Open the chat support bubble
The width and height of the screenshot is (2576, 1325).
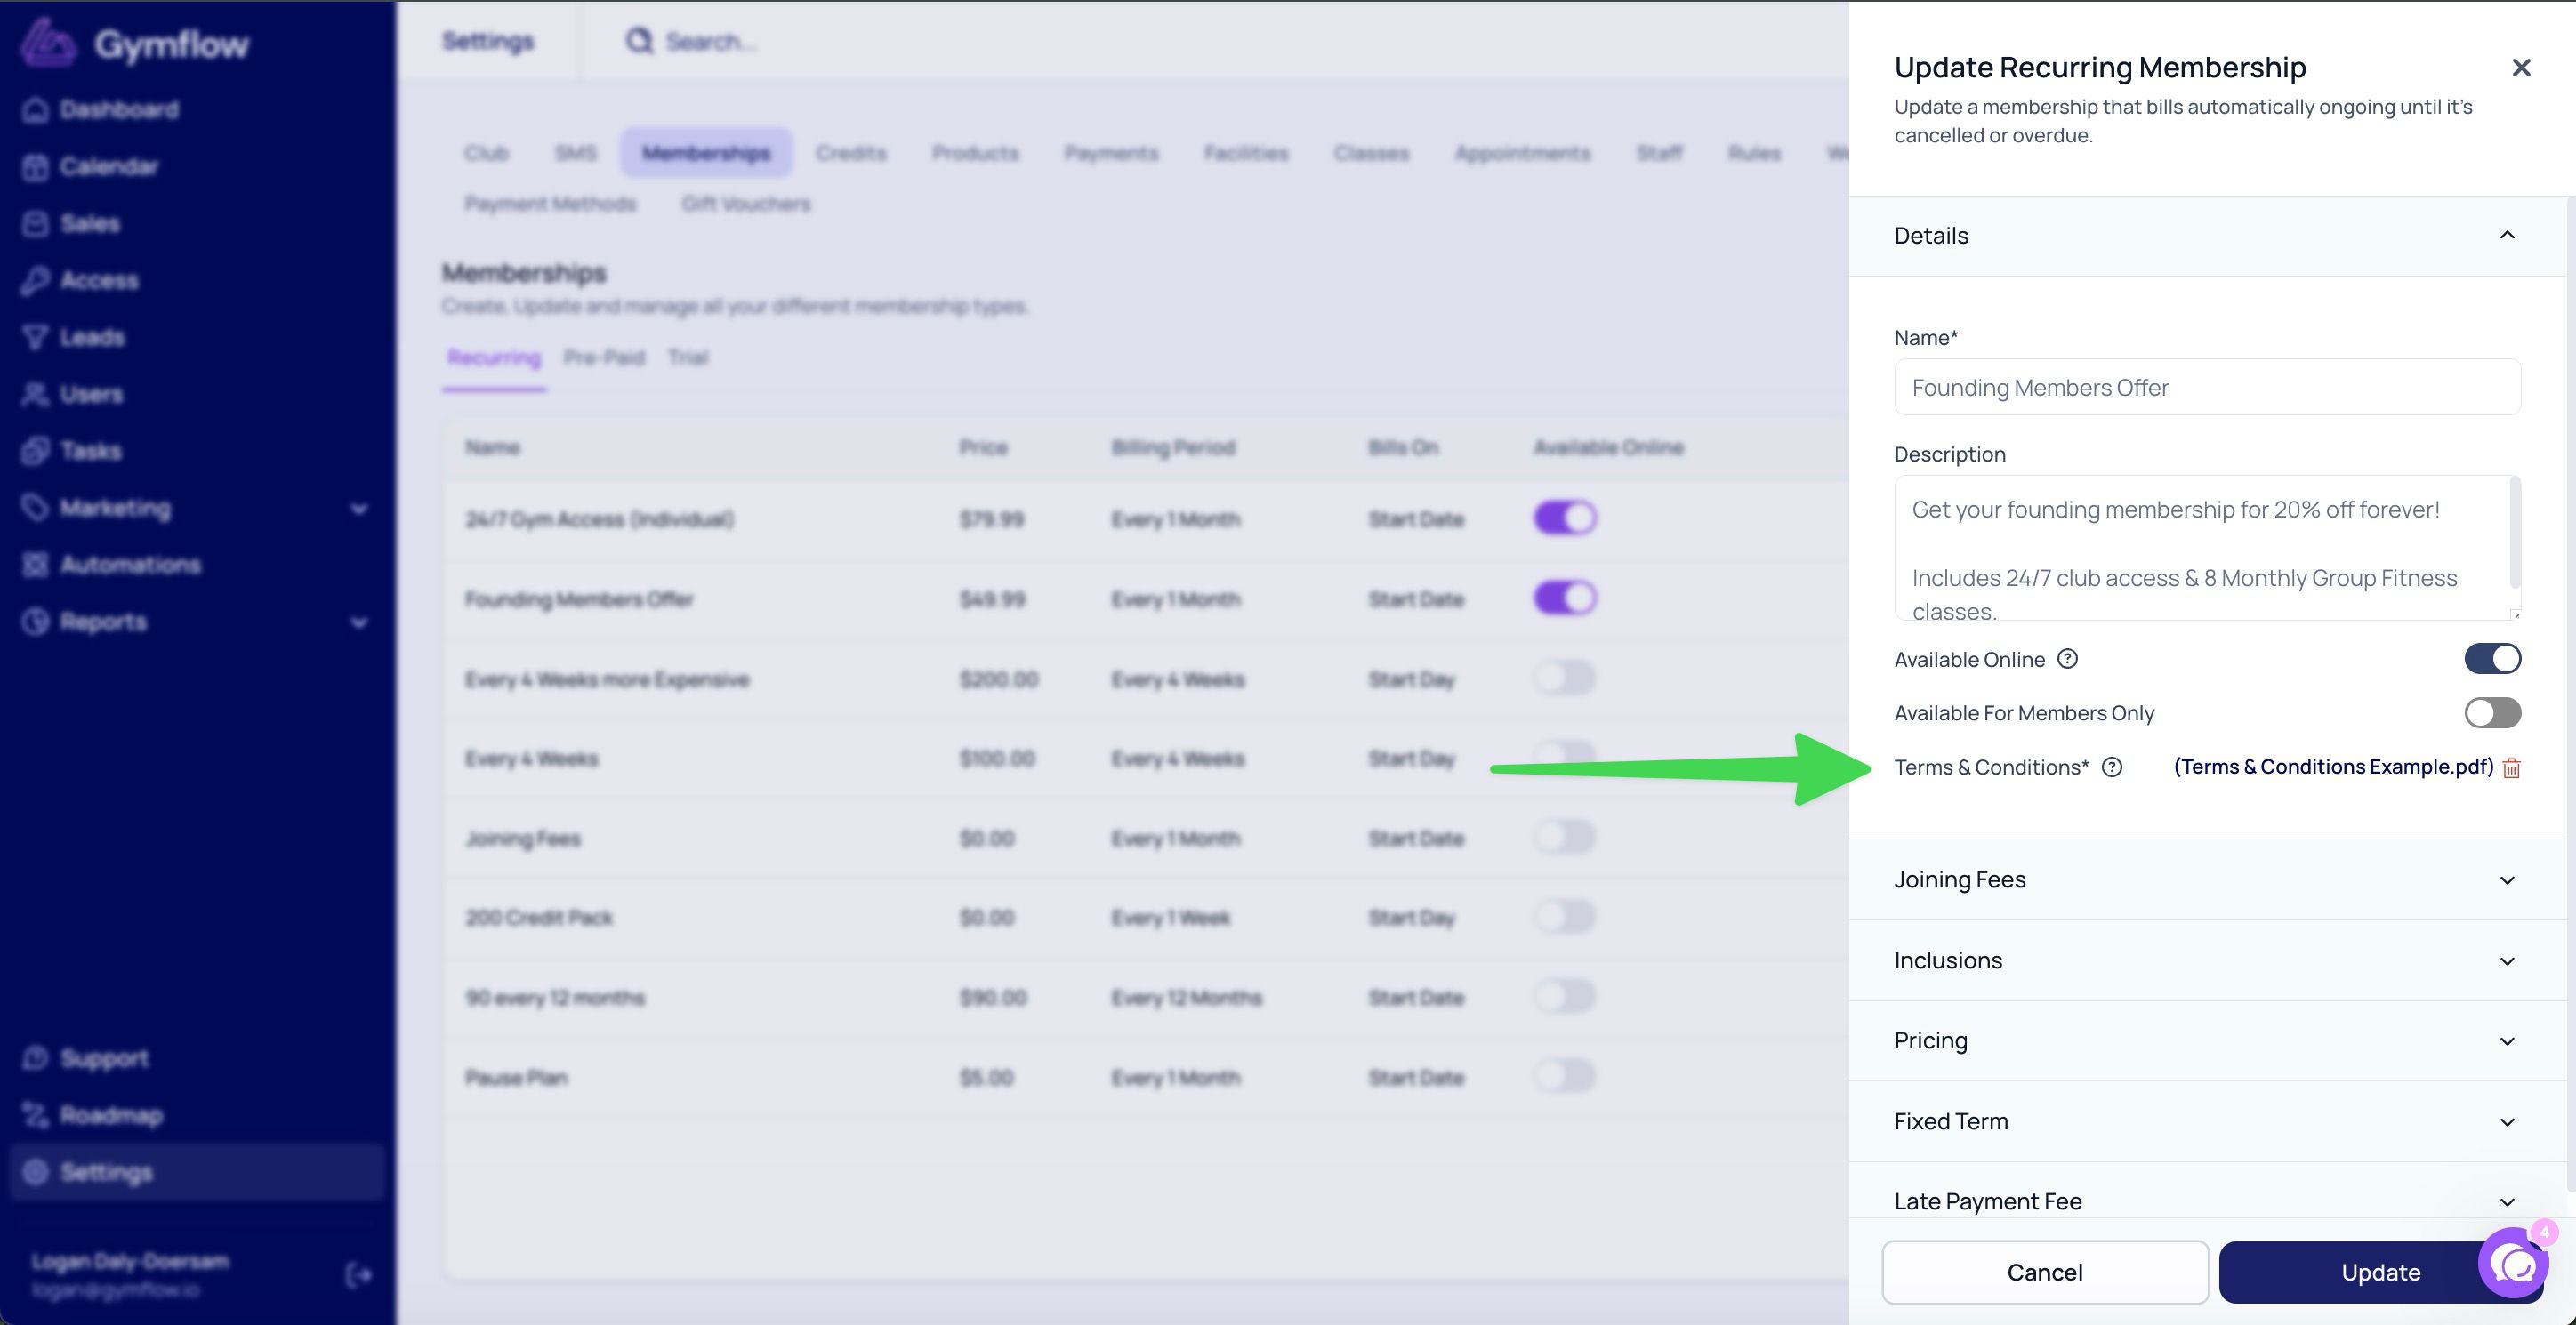(2514, 1264)
